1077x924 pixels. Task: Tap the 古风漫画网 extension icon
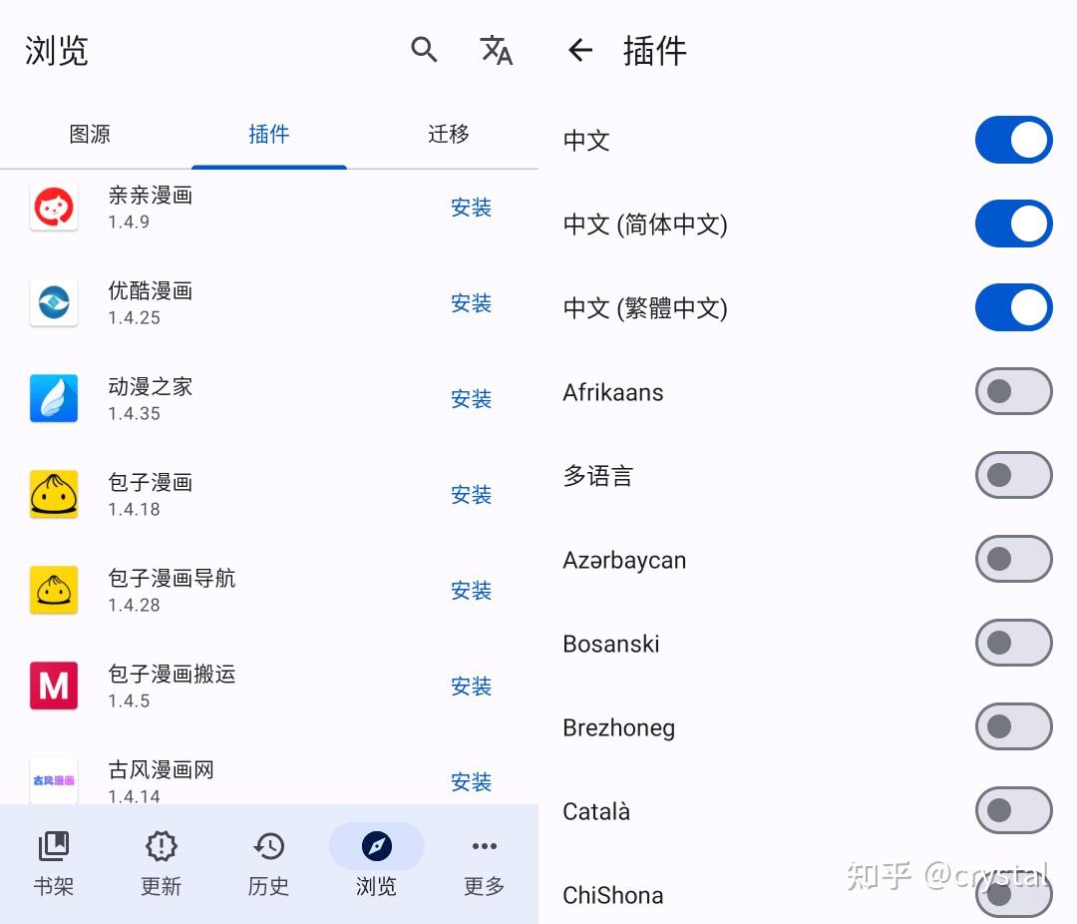(54, 780)
